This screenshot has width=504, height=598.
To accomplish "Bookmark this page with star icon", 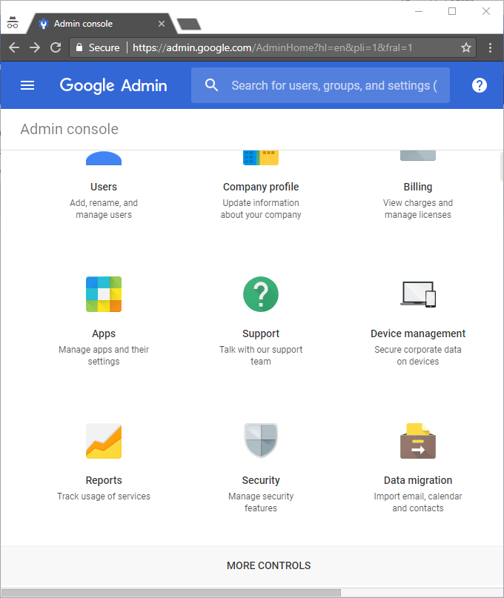I will (x=466, y=47).
